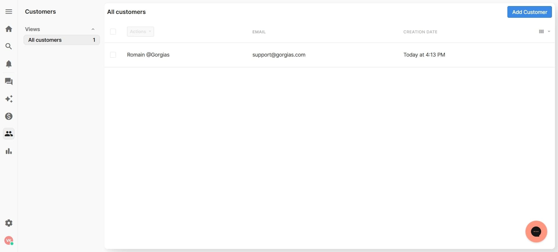The width and height of the screenshot is (558, 252).
Task: Open search with the magnifier icon
Action: (9, 46)
